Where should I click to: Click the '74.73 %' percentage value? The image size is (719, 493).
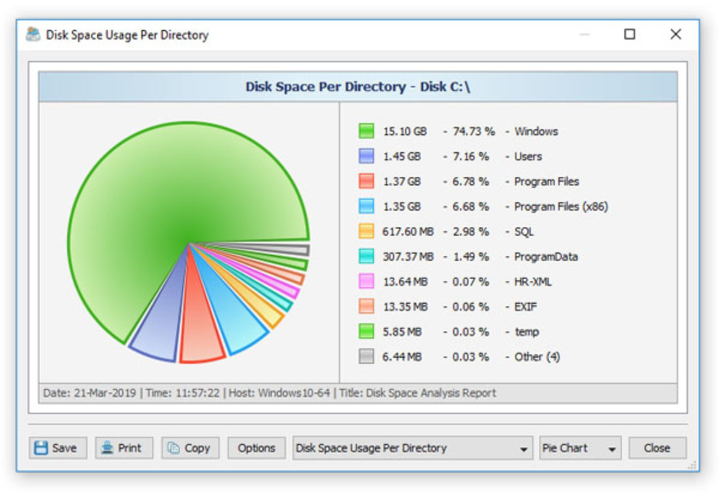point(474,131)
